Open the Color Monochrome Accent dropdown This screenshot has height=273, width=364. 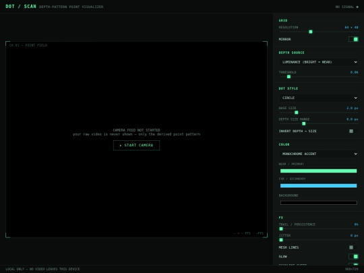coord(318,154)
